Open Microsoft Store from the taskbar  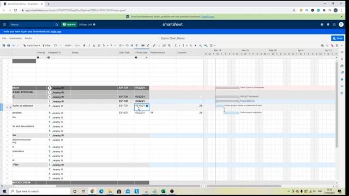pos(119,191)
